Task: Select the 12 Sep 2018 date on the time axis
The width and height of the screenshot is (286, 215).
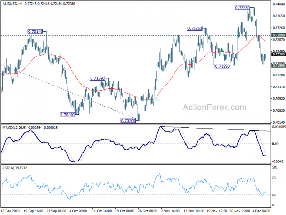Action: 11,211
